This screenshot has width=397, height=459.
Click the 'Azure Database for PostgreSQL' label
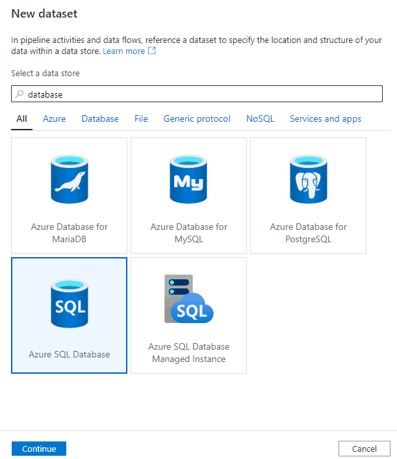coord(308,233)
